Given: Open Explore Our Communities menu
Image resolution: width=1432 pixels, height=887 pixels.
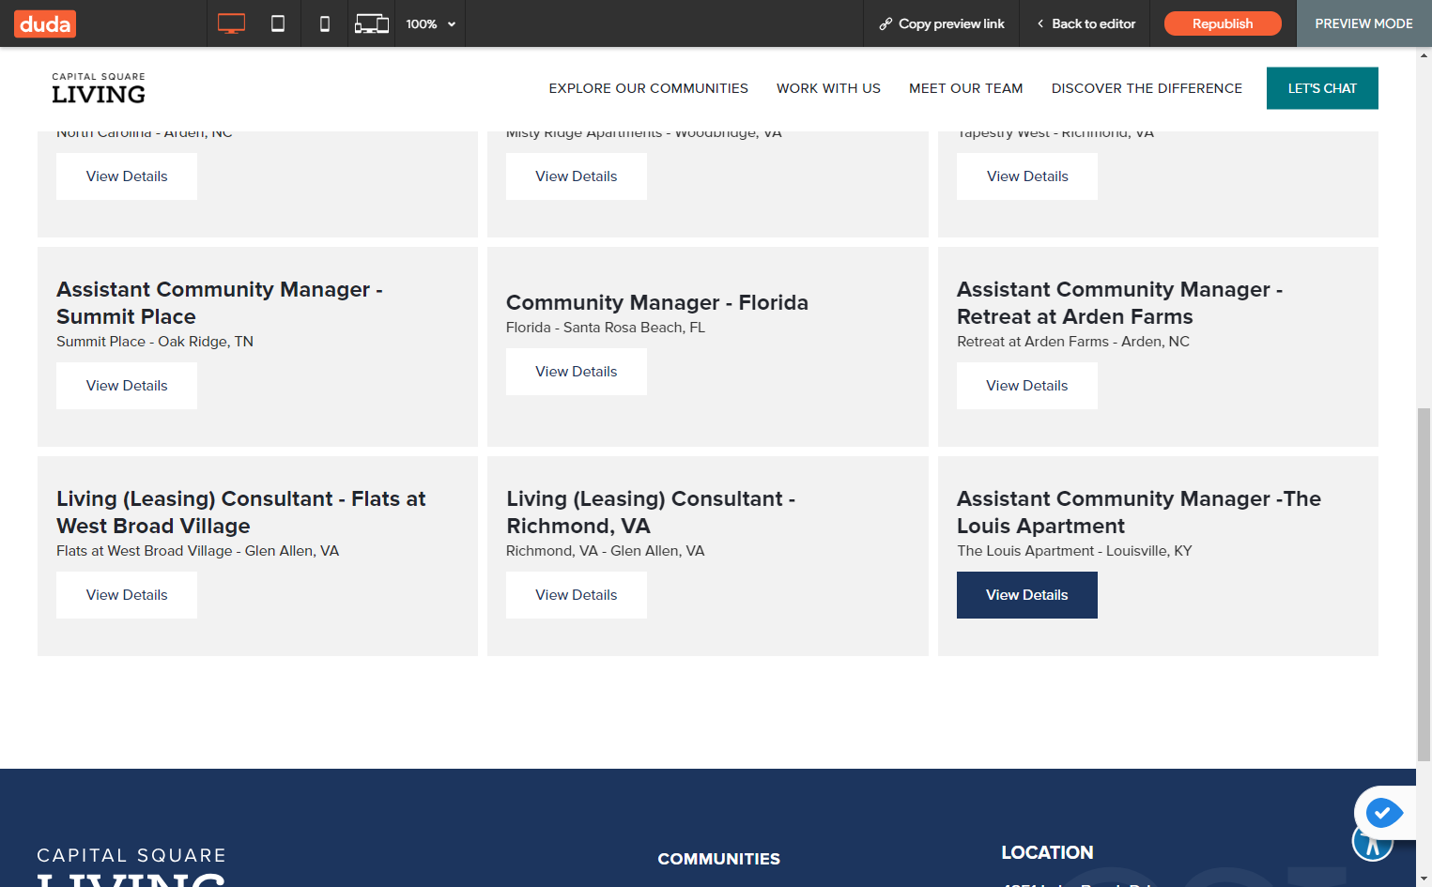Looking at the screenshot, I should click(649, 88).
